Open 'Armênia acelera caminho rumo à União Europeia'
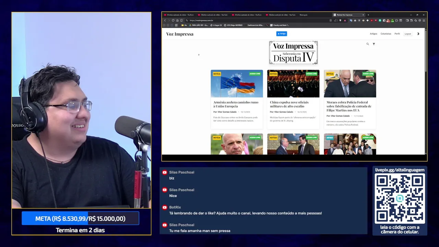This screenshot has height=247, width=439. click(x=236, y=104)
